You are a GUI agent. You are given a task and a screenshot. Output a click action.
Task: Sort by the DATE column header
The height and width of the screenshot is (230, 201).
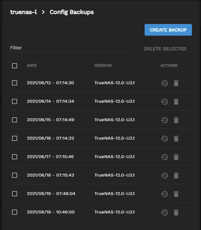click(32, 65)
